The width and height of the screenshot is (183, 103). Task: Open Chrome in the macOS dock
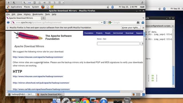coord(85,100)
